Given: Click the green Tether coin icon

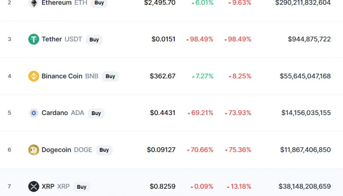Looking at the screenshot, I should [x=34, y=39].
